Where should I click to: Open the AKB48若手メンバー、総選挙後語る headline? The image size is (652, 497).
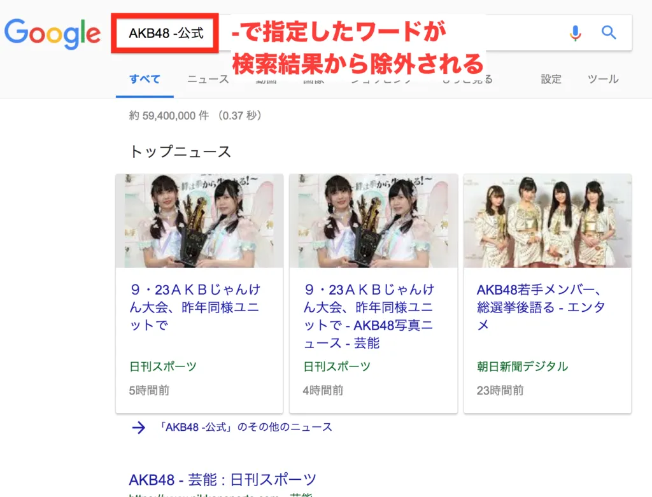pos(541,307)
